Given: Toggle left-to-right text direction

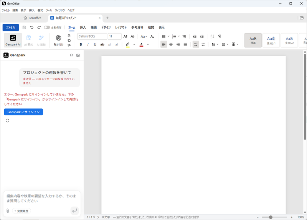Looking at the screenshot, I should coord(196,44).
